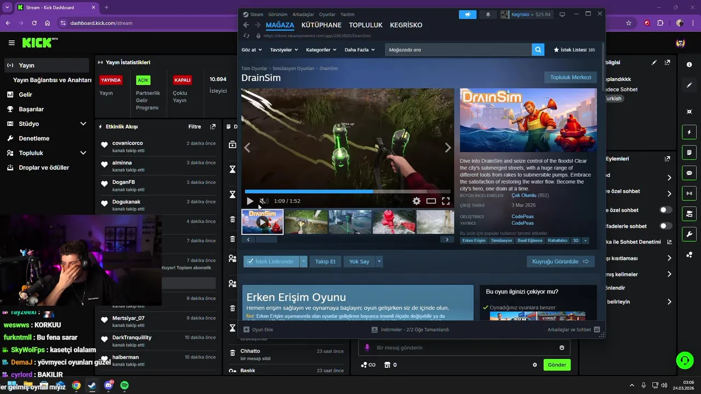This screenshot has height=394, width=701.
Task: Open the Arkadaşlar menu
Action: (x=303, y=15)
